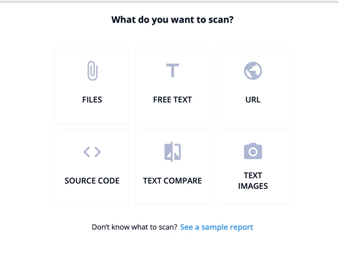Click the "TEXT IMAGES" label text
Viewport: 338px width, 264px height.
252,180
